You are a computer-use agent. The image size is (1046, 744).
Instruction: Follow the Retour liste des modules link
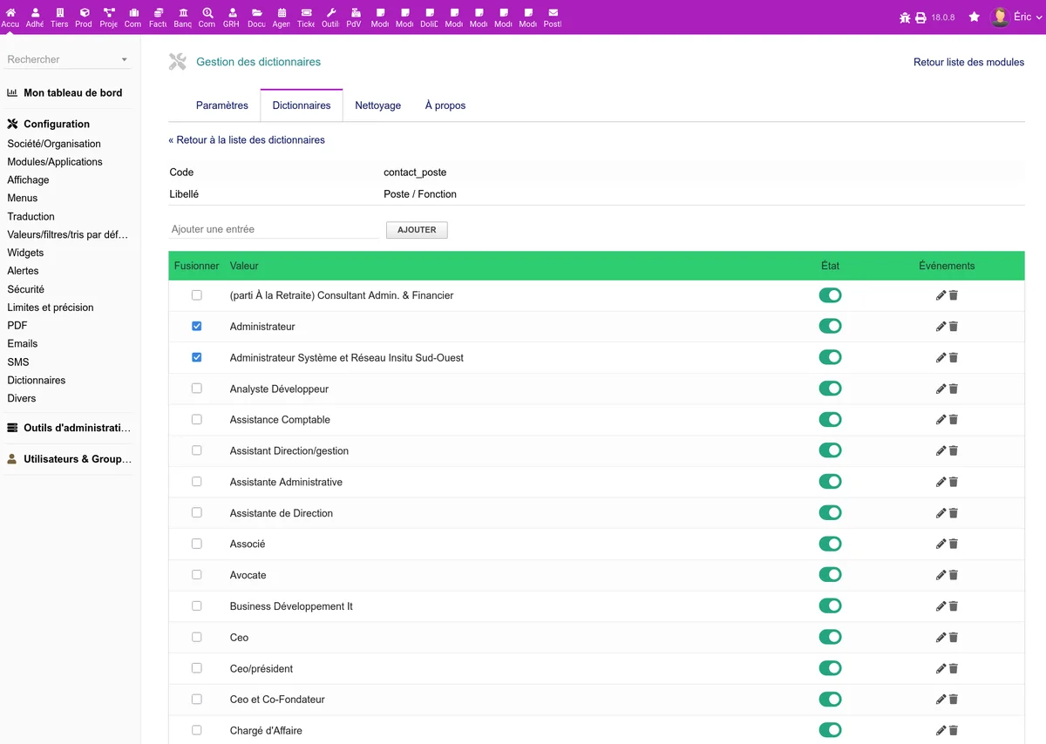969,62
